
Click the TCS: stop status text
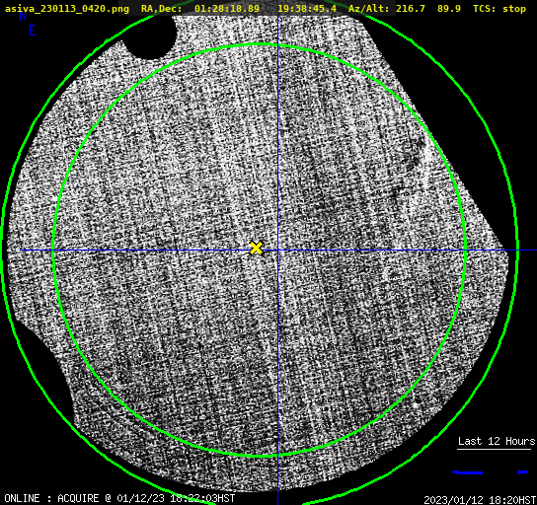[499, 9]
